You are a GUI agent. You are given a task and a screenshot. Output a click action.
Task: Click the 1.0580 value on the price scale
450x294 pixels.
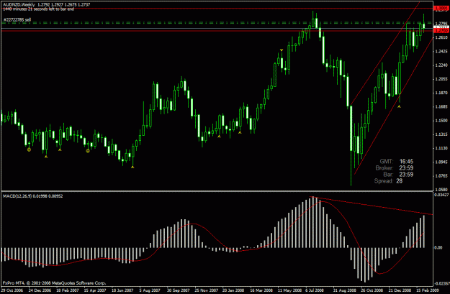(x=441, y=189)
